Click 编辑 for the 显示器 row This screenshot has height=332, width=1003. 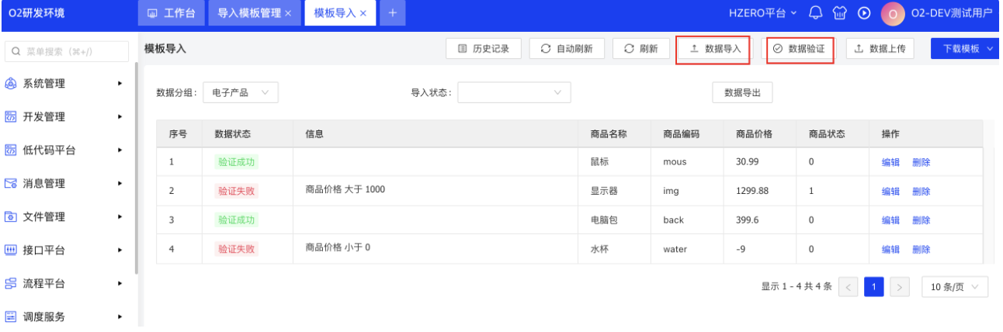(x=890, y=192)
